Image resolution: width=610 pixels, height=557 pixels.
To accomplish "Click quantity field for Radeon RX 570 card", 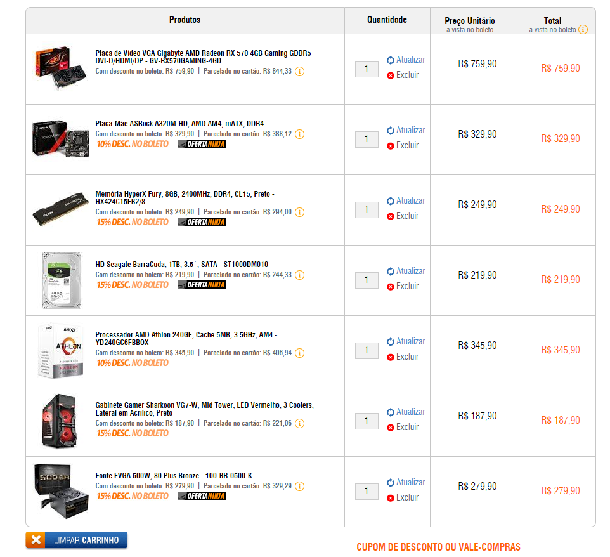I will [x=367, y=69].
